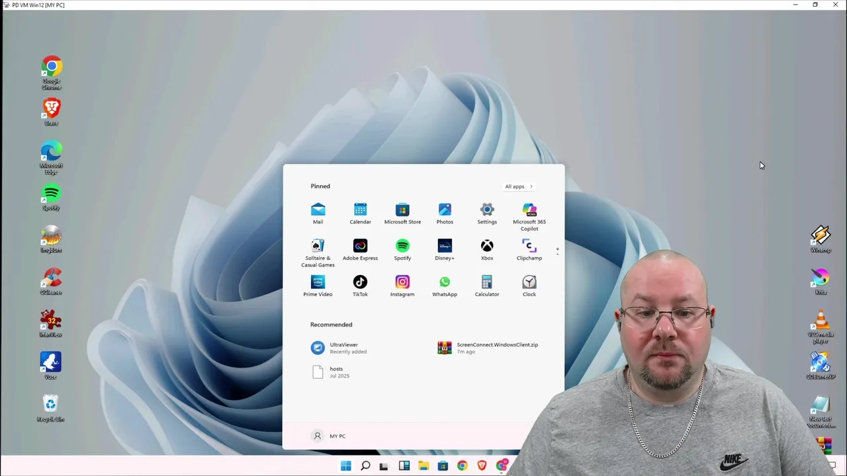Open File Explorer from the taskbar
Image resolution: width=847 pixels, height=476 pixels.
[x=423, y=466]
